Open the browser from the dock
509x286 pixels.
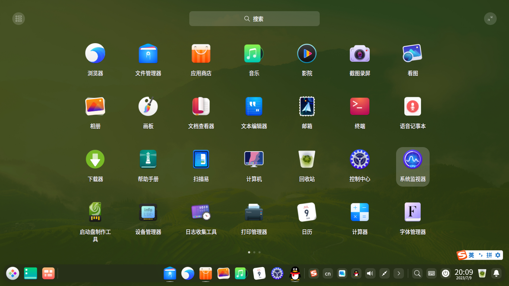coord(188,273)
